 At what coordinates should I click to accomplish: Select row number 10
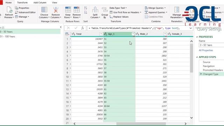67,77
